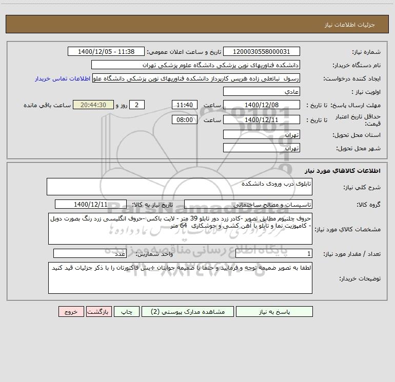Click واحد شمارش field عدد
The image size is (395, 382).
[x=90, y=253]
